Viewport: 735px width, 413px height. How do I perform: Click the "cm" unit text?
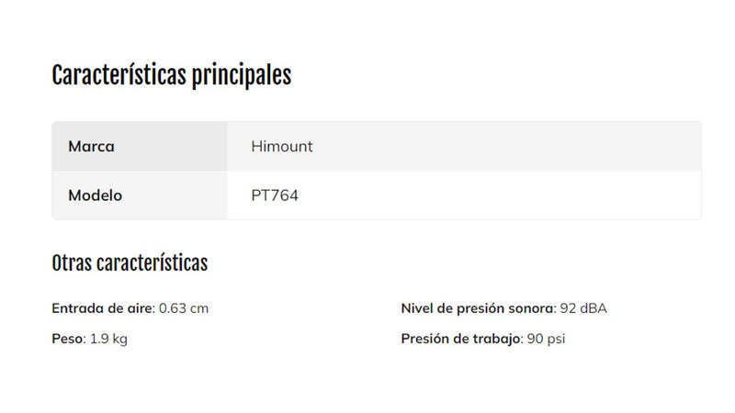point(198,308)
